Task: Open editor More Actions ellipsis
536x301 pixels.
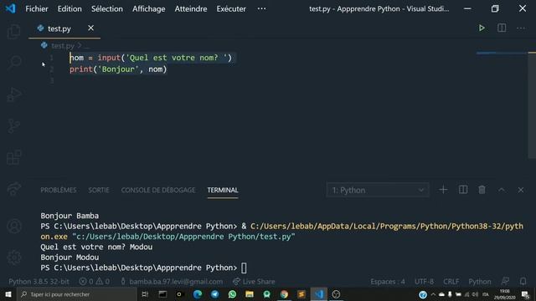Action: click(x=521, y=28)
